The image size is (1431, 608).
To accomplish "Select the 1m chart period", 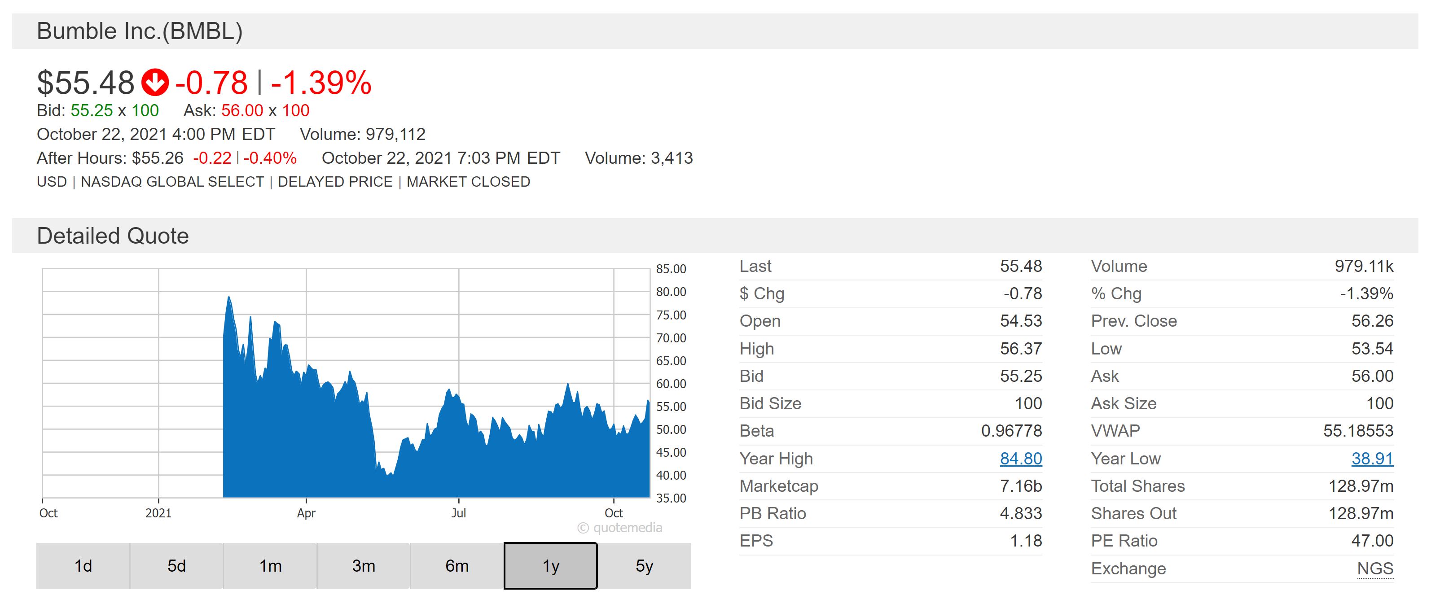I will click(270, 566).
